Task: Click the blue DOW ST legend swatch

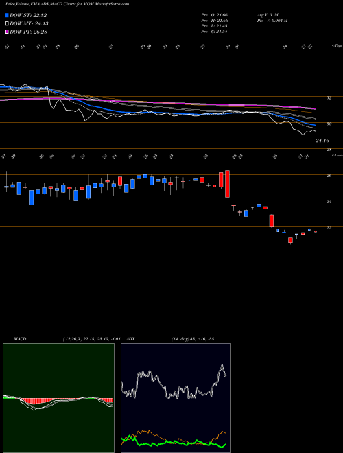Action: coord(7,15)
